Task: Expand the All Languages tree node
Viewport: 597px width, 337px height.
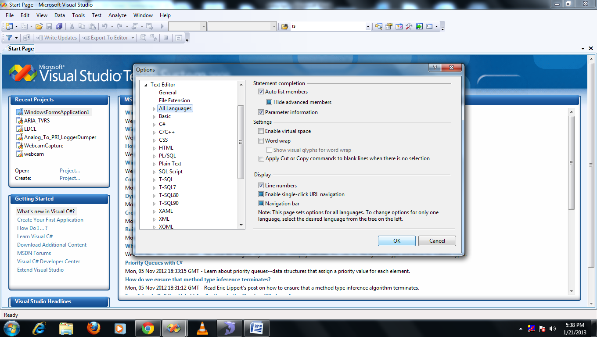Action: [x=154, y=109]
